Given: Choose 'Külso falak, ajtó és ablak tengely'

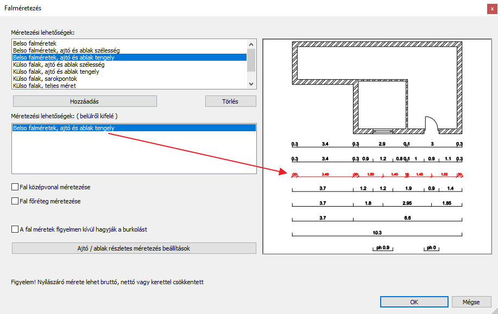Looking at the screenshot, I should coord(56,71).
